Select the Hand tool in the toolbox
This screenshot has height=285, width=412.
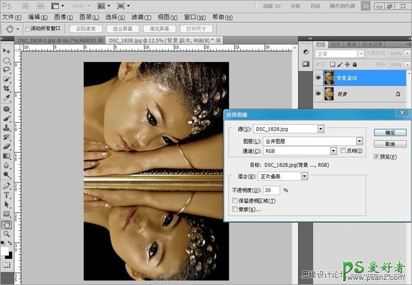coord(6,224)
